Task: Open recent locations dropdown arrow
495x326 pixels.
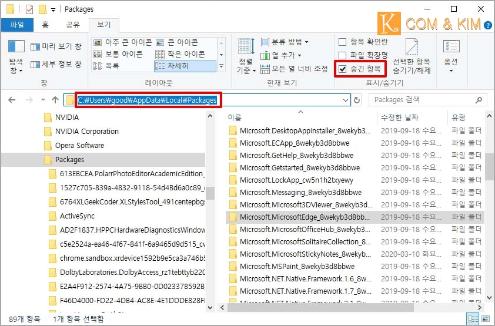Action: point(44,100)
